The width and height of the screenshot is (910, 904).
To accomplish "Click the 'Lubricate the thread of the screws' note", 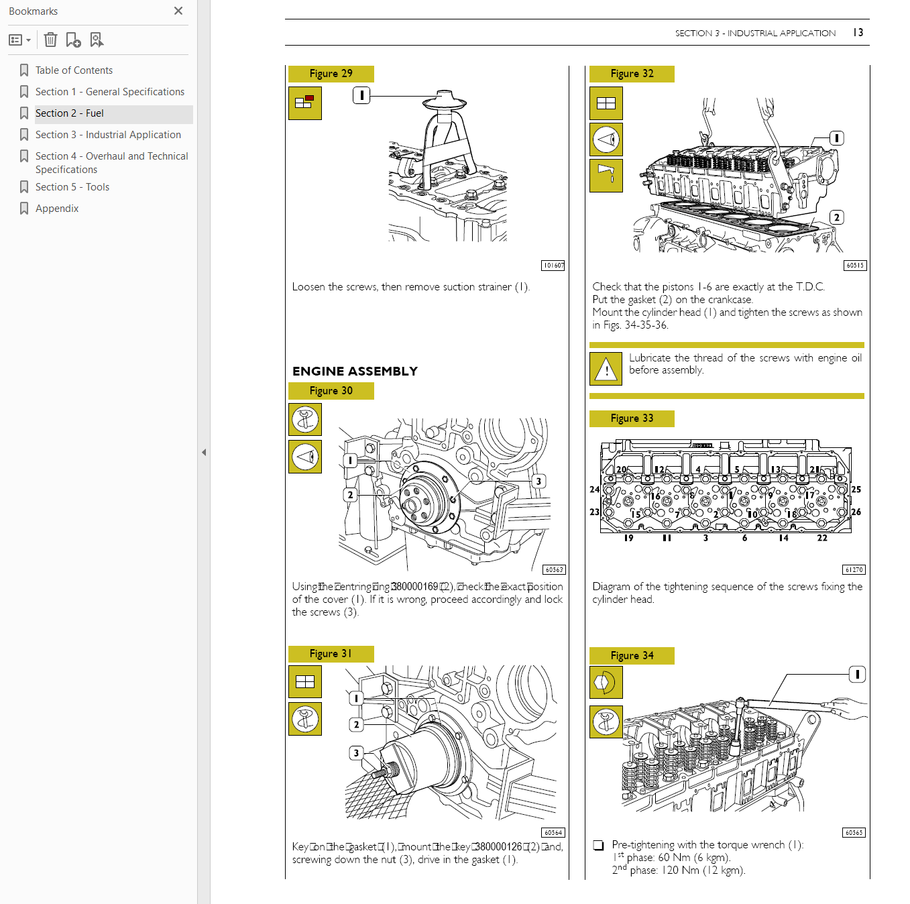I will pos(745,364).
